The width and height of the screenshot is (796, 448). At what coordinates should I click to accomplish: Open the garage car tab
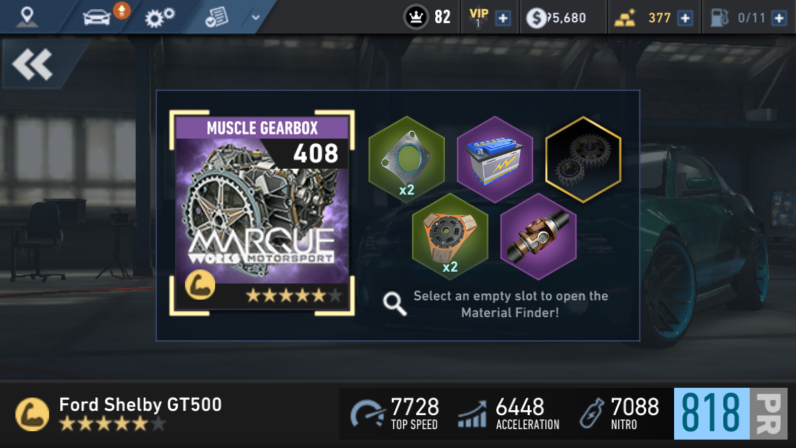[97, 17]
